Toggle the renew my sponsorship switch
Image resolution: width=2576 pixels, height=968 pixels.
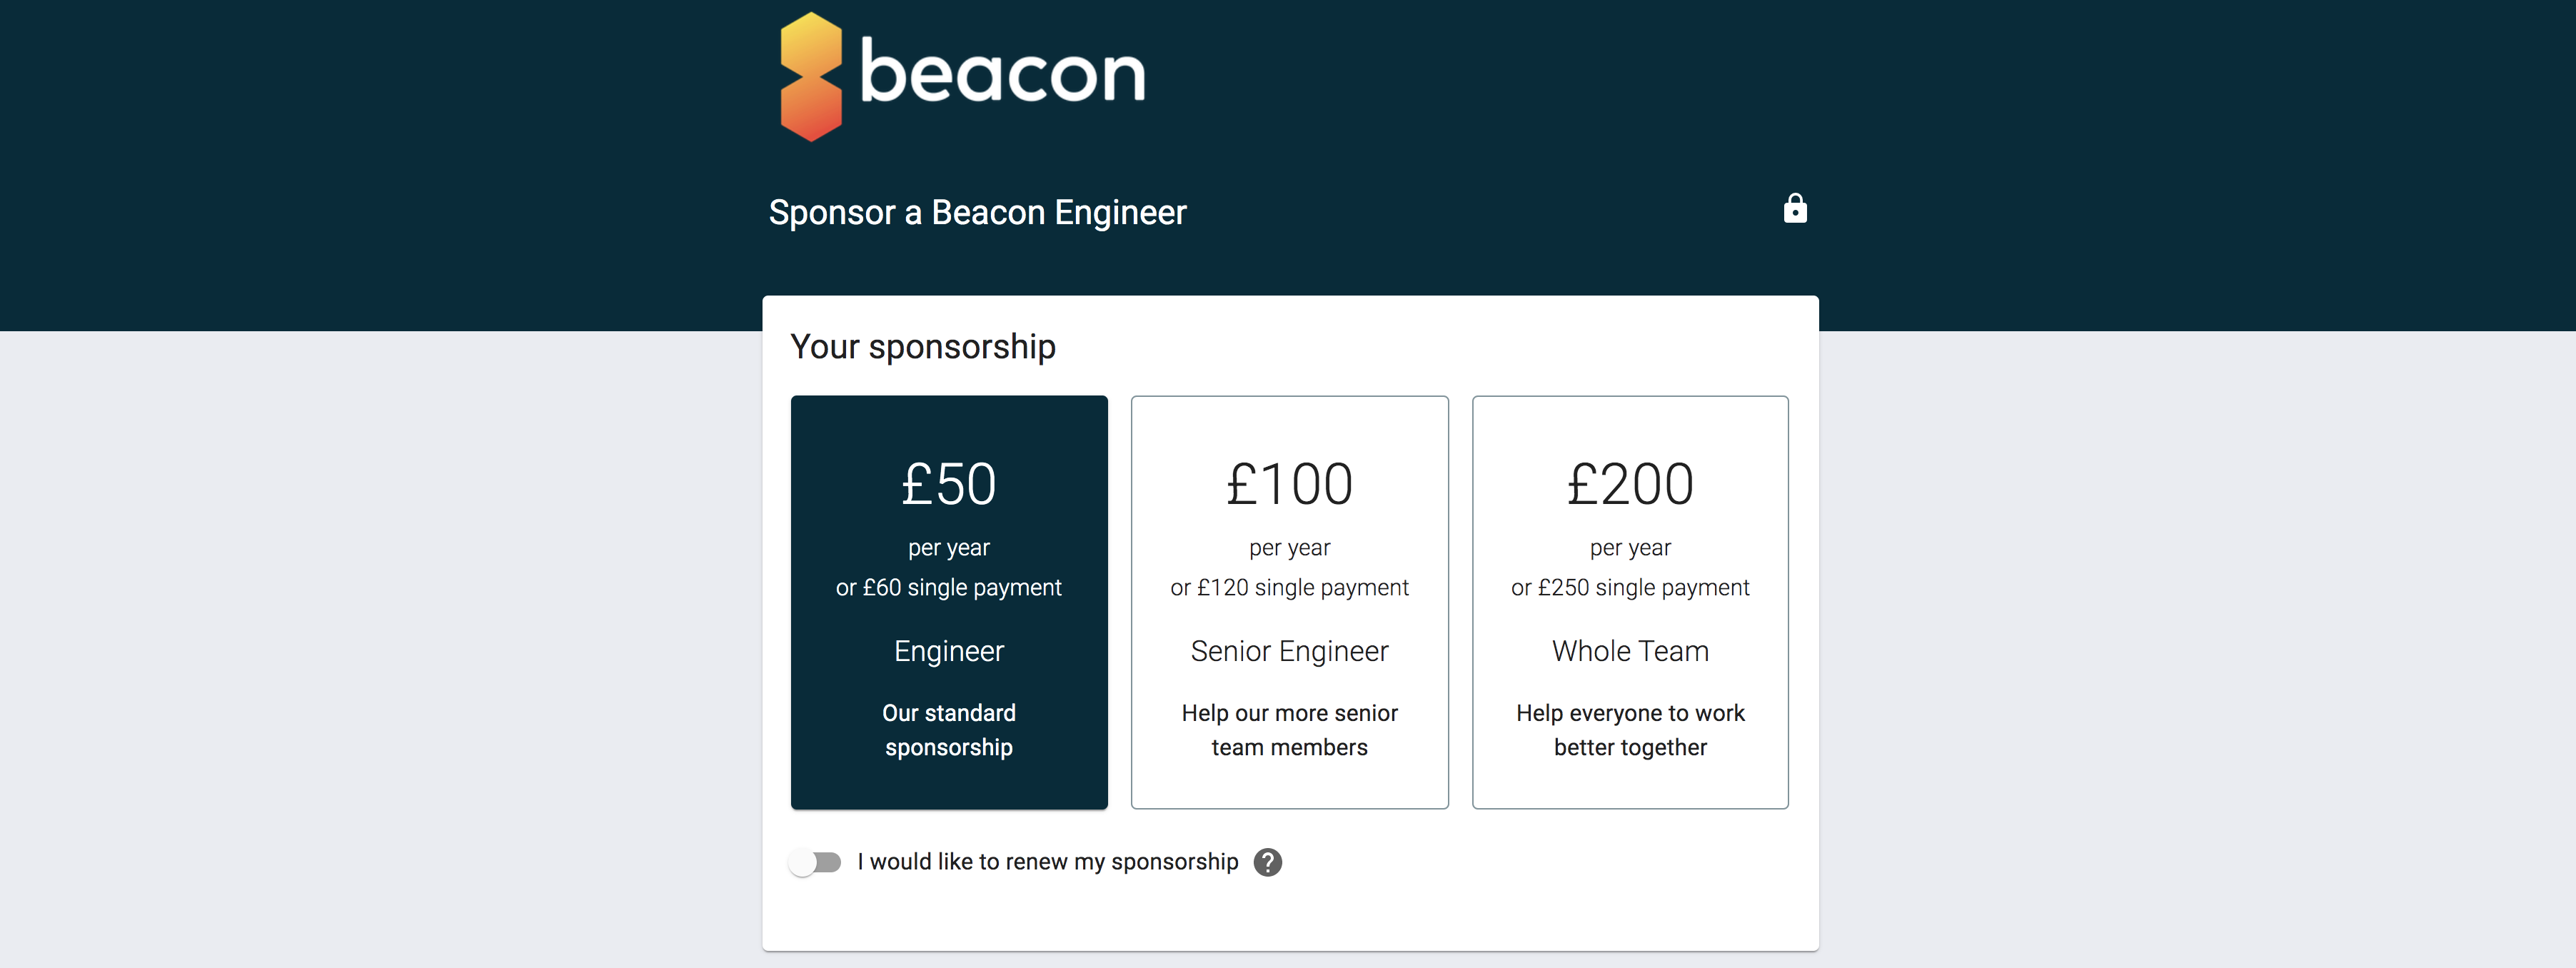pos(815,862)
